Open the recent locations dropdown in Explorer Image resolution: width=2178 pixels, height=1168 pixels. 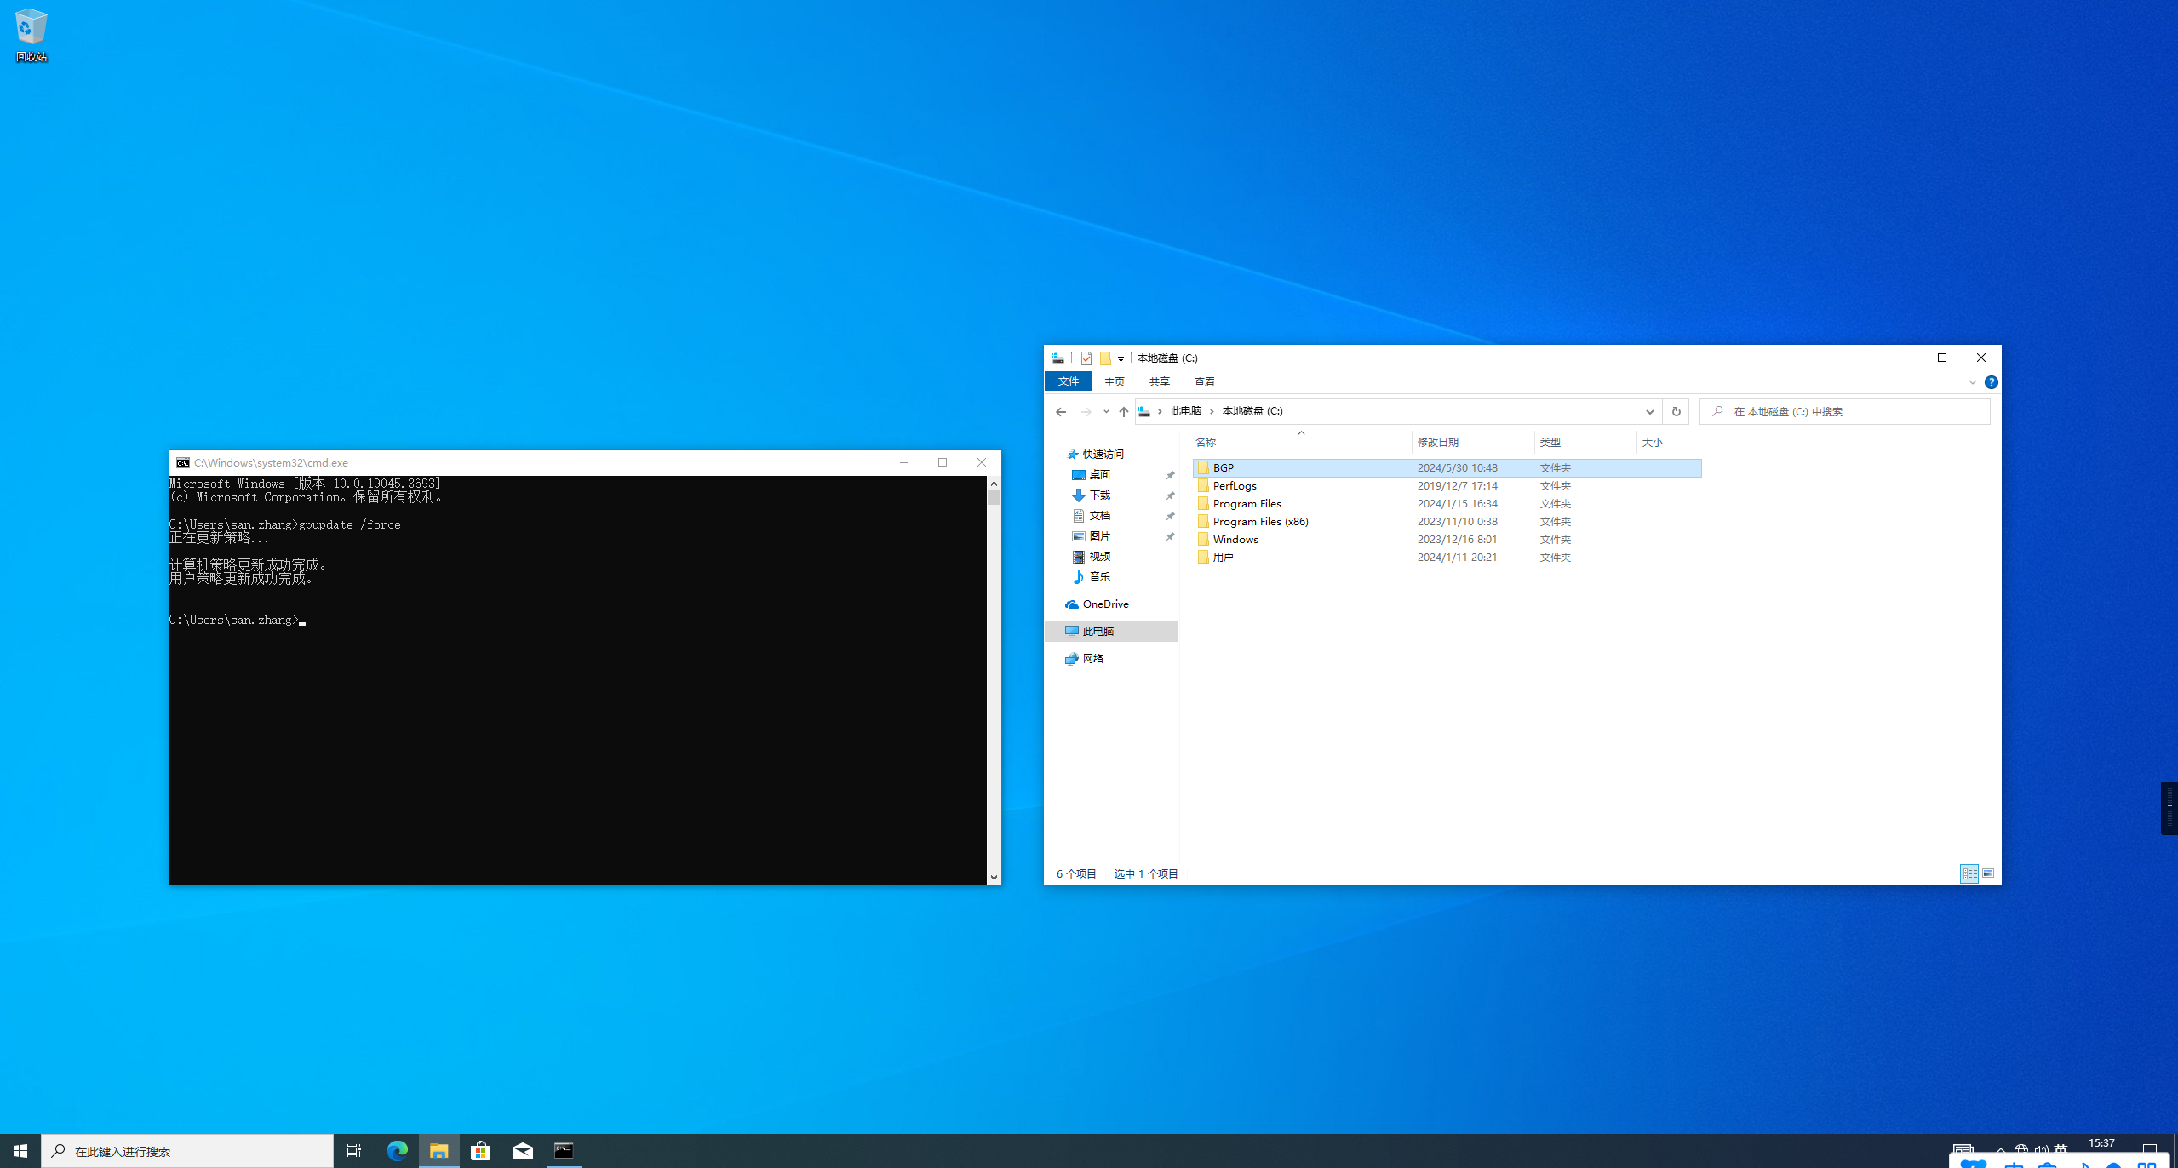[x=1105, y=412]
